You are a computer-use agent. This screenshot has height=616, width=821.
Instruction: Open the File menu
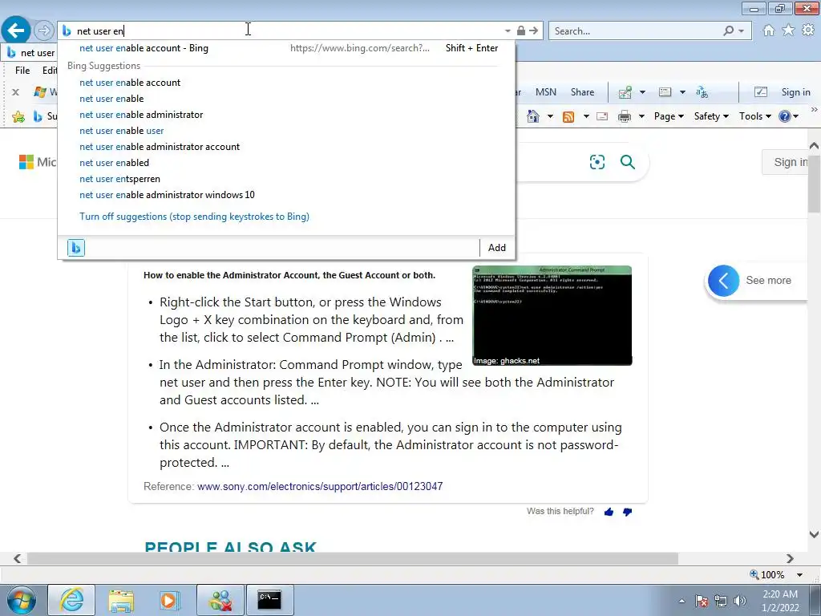click(x=22, y=71)
